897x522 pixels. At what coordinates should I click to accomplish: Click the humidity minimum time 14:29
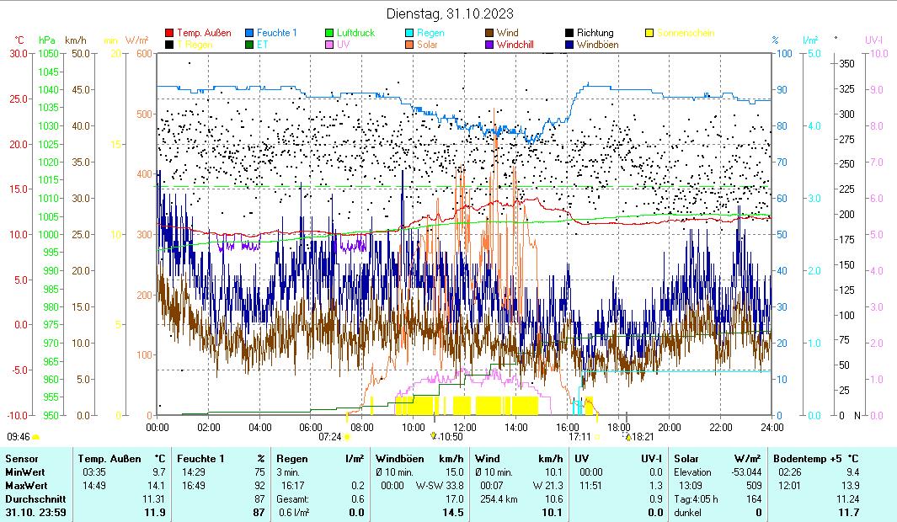[194, 472]
